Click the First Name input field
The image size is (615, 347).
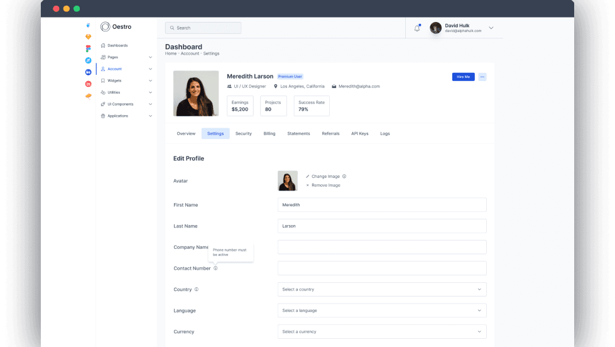pyautogui.click(x=382, y=205)
